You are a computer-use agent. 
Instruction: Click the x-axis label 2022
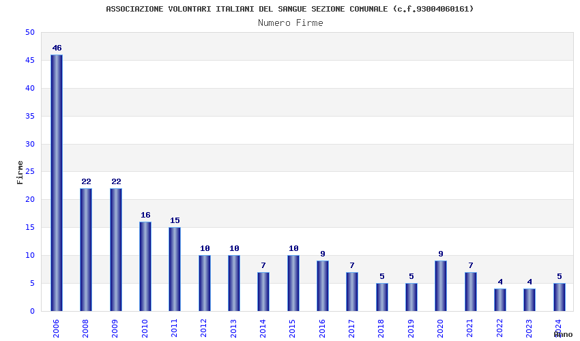coord(499,329)
